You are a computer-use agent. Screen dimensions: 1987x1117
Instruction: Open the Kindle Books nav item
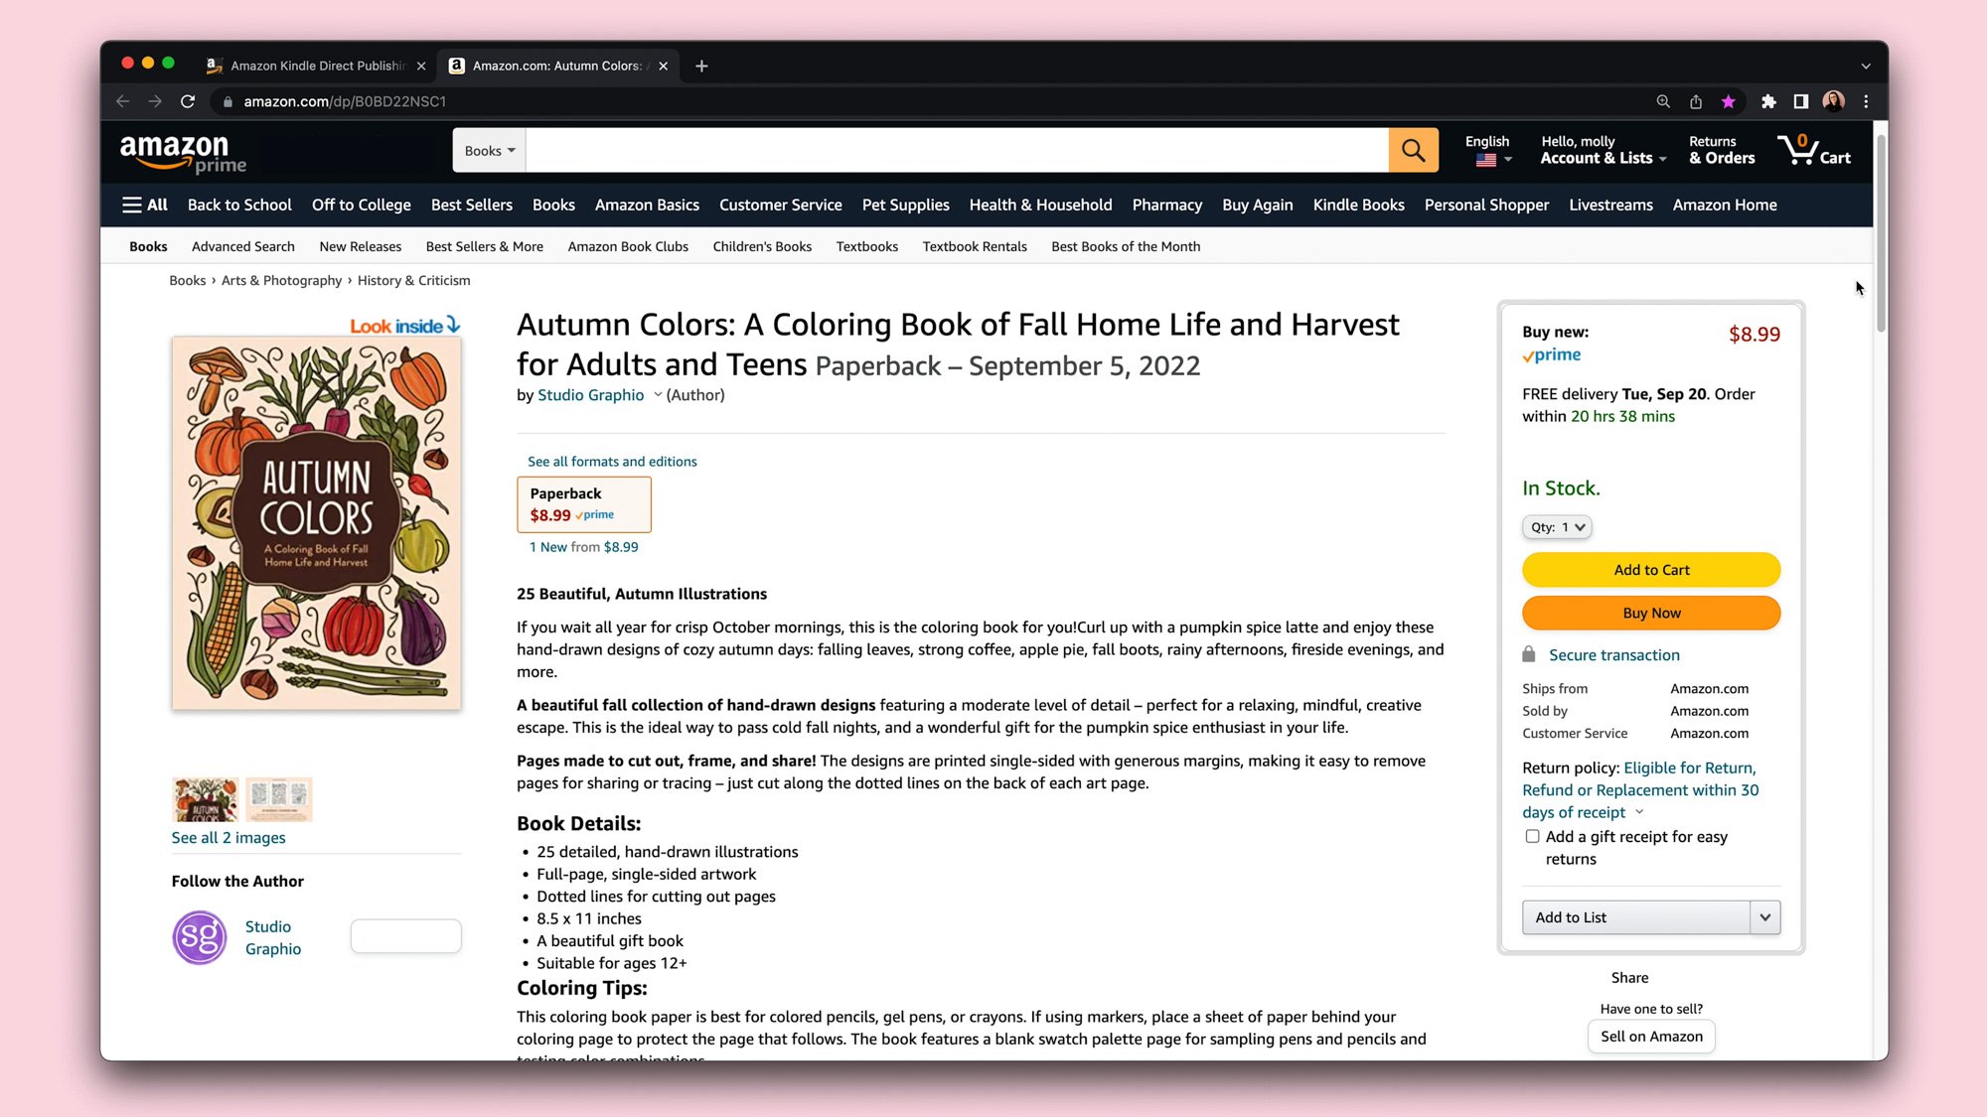tap(1358, 206)
